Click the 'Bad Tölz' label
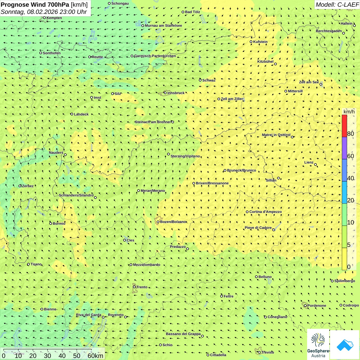 [x=192, y=12]
